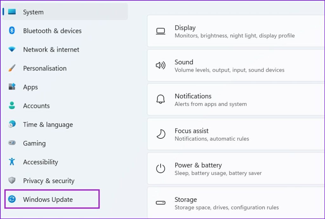Viewport: 325px width, 219px height.
Task: Click the Display monitor icon
Action: coord(161,31)
